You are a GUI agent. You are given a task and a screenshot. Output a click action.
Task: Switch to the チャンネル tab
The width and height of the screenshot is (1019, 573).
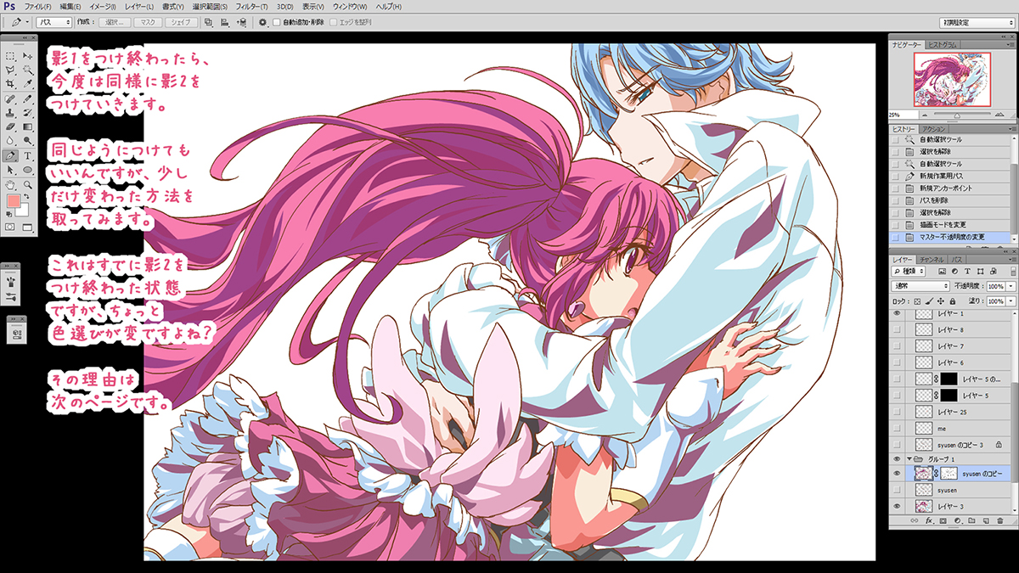(932, 258)
